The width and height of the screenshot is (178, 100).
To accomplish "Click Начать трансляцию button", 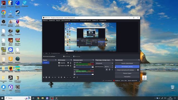I will coord(127,63).
